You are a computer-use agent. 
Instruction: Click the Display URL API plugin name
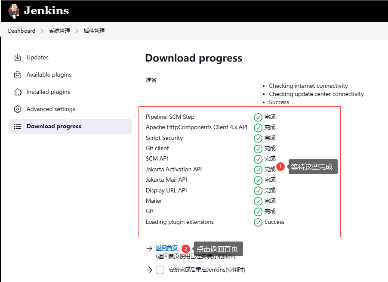click(166, 190)
